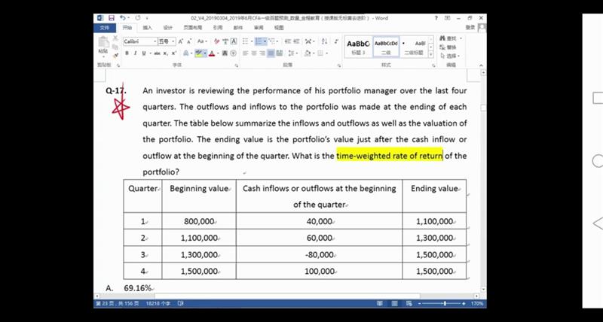Click the Shrink Font icon
This screenshot has height=322, width=603.
click(x=189, y=41)
